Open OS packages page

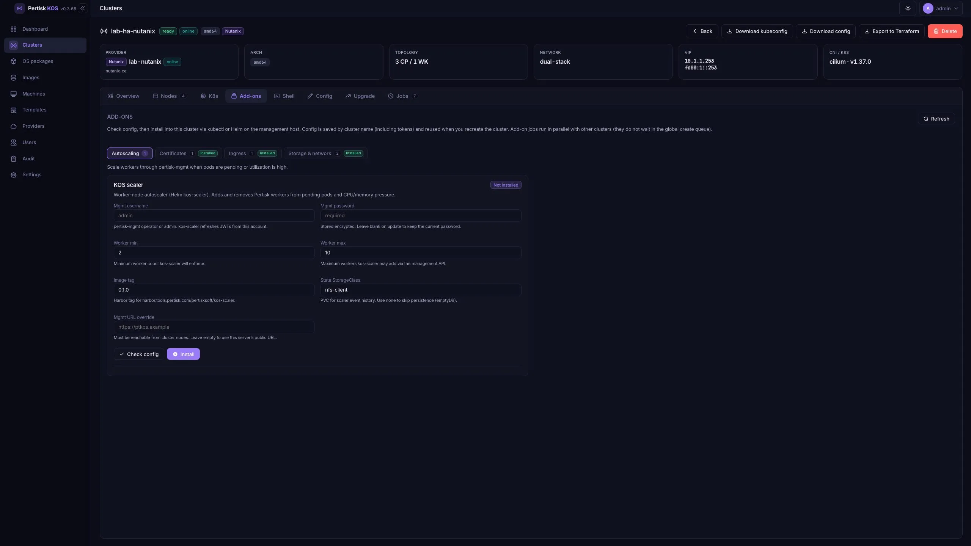(x=45, y=61)
